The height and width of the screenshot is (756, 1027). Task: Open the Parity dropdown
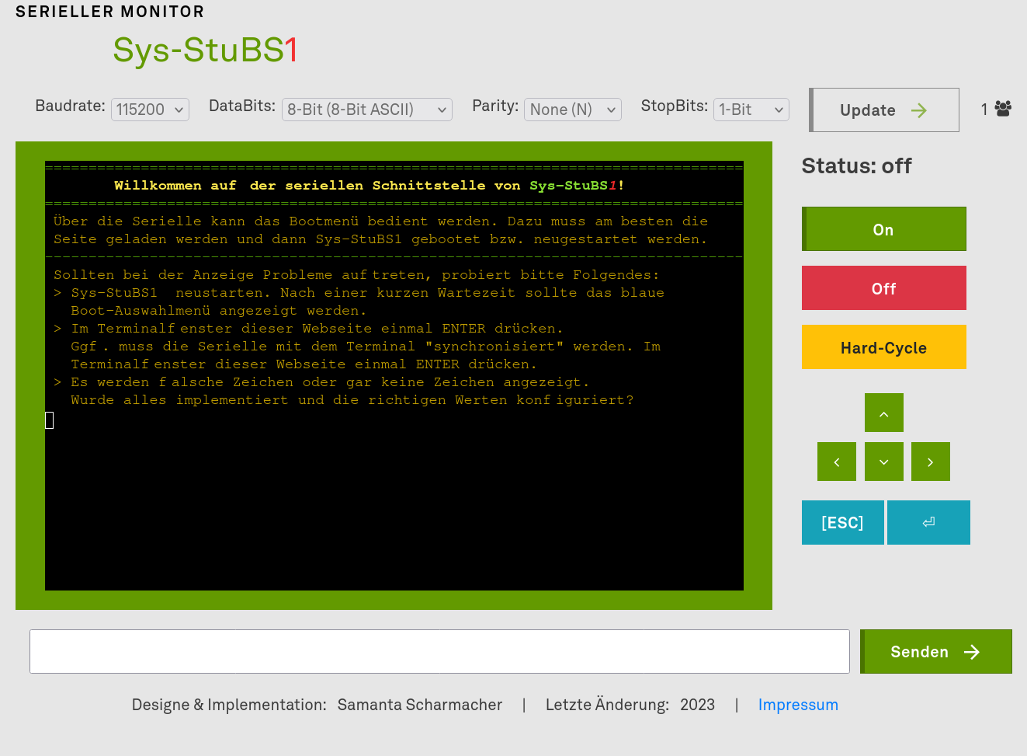click(x=573, y=110)
